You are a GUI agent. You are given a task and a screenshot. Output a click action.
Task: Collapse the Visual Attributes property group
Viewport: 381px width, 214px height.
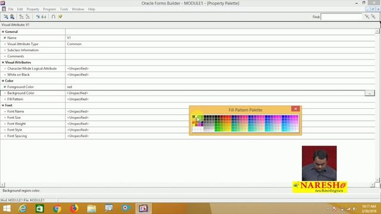click(3, 62)
